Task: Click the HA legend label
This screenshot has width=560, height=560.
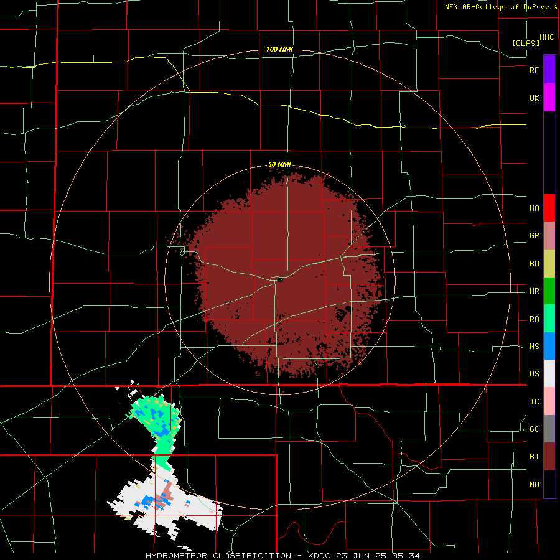Action: [534, 208]
